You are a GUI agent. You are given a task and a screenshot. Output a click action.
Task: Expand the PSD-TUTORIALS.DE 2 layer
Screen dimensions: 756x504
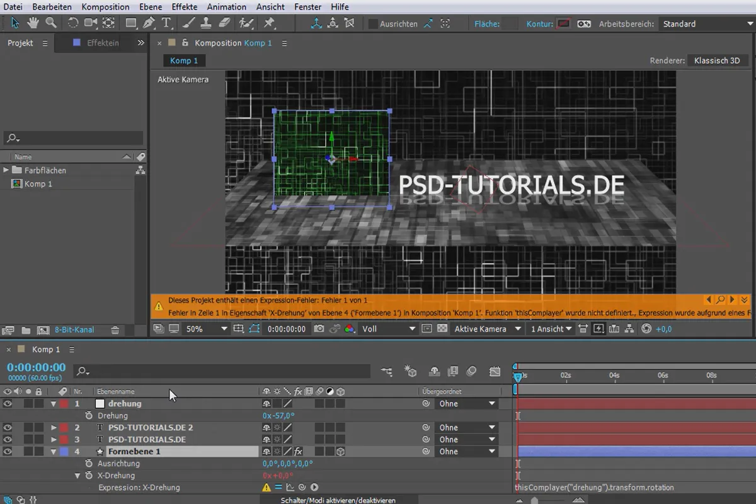click(x=54, y=428)
